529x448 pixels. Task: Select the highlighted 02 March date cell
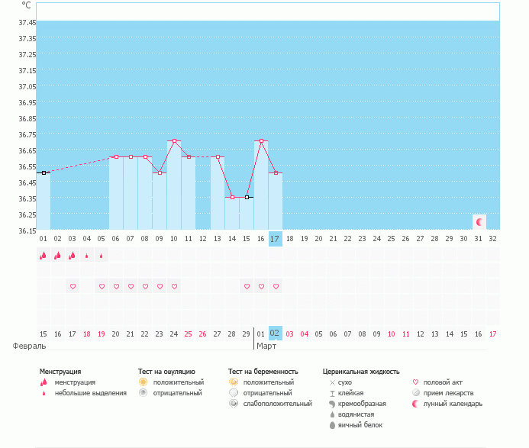(x=276, y=333)
